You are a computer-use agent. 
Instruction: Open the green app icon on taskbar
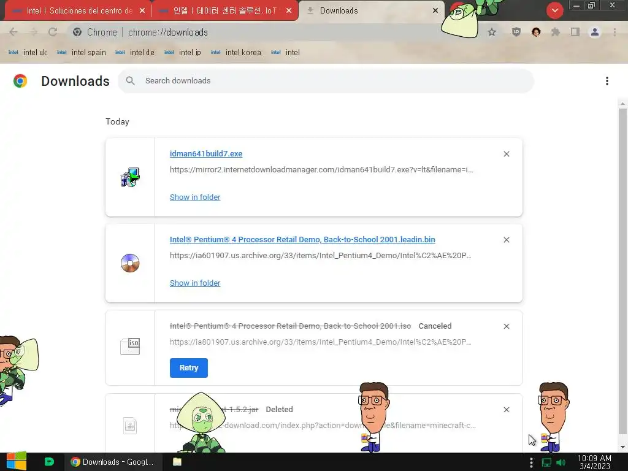click(x=49, y=462)
